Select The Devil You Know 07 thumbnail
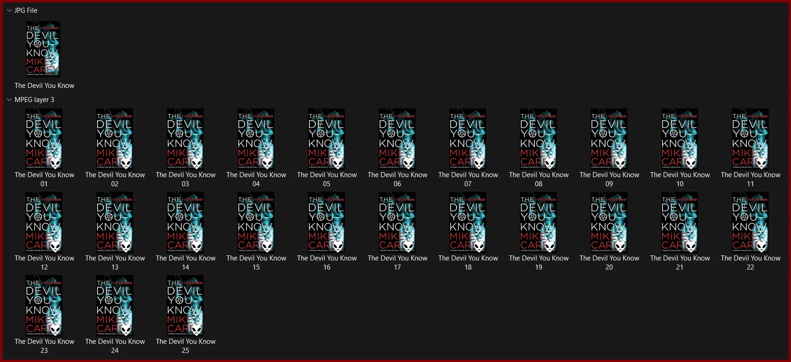791x362 pixels. pyautogui.click(x=467, y=139)
